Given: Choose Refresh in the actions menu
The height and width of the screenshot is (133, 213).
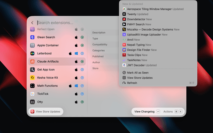Looking at the screenshot, I should (158, 83).
